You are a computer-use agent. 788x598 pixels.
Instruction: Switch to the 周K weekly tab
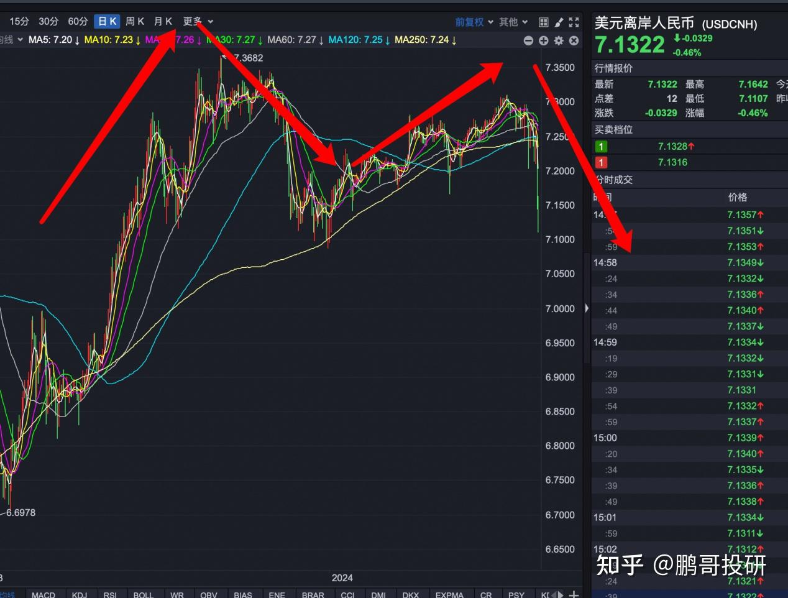135,21
